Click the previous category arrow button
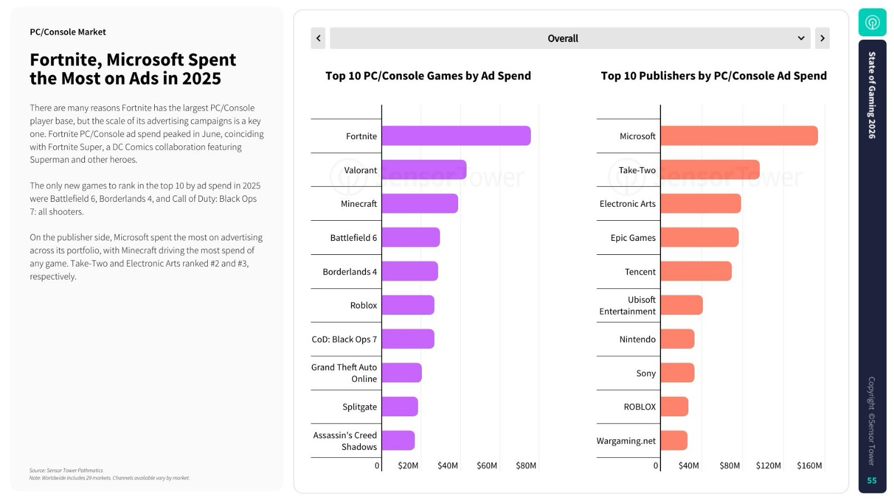 (318, 38)
